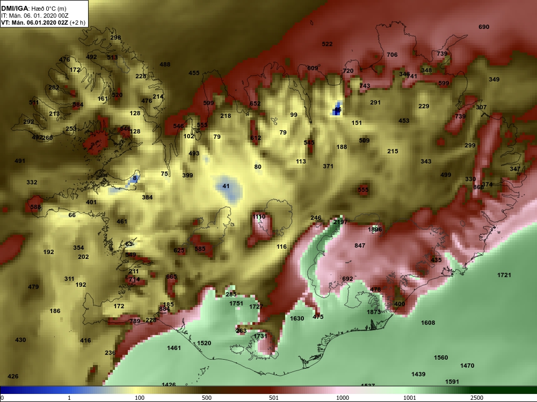Viewport: 537px width, 402px height.
Task: Click the 100 label on the color scale
Action: (140, 398)
